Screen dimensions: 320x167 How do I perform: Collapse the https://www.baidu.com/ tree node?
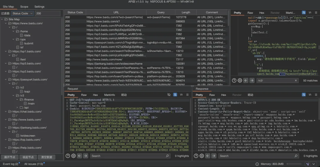(x=6, y=23)
